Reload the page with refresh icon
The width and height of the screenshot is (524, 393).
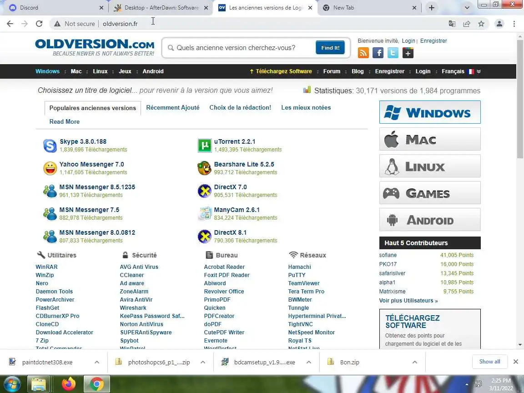click(x=39, y=24)
